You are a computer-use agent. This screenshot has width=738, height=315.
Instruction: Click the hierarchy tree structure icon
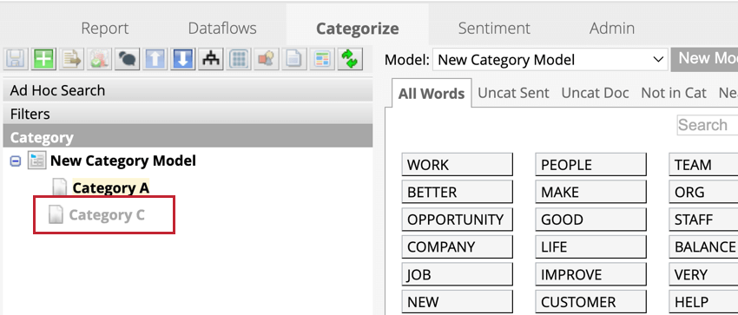(210, 59)
